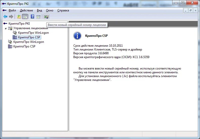Click the Версия продукта: 3.6.6490 line
This screenshot has height=139, width=200.
click(91, 53)
